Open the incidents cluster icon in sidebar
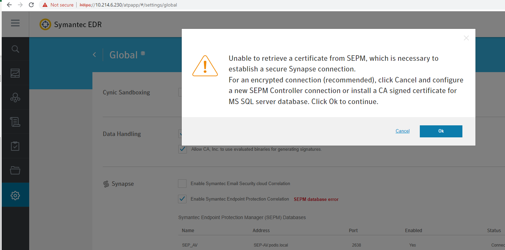505x250 pixels. point(15,98)
